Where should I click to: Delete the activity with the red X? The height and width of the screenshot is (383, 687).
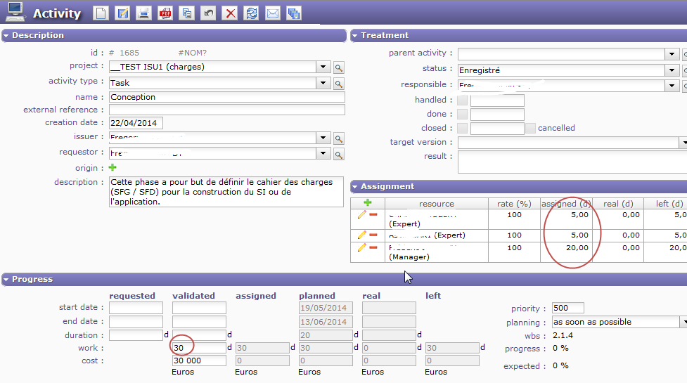(229, 13)
